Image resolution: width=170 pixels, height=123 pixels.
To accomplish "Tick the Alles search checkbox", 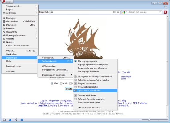I will (52, 83).
